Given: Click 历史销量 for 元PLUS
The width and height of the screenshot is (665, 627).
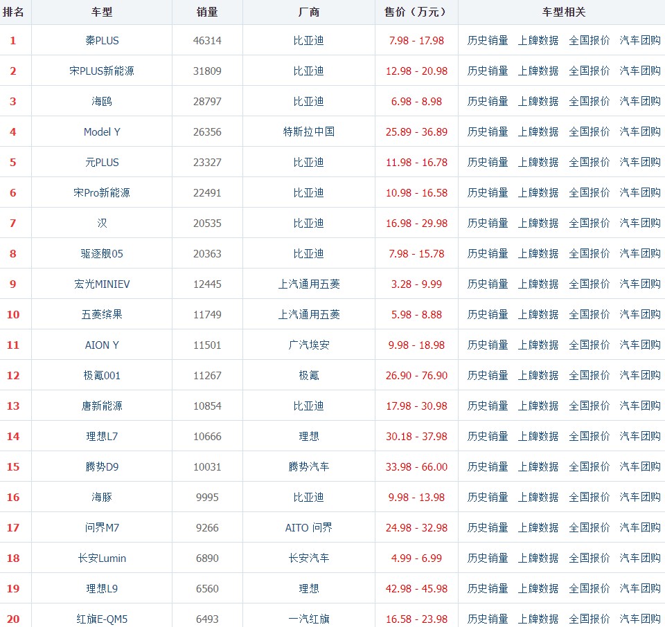Looking at the screenshot, I should 488,163.
